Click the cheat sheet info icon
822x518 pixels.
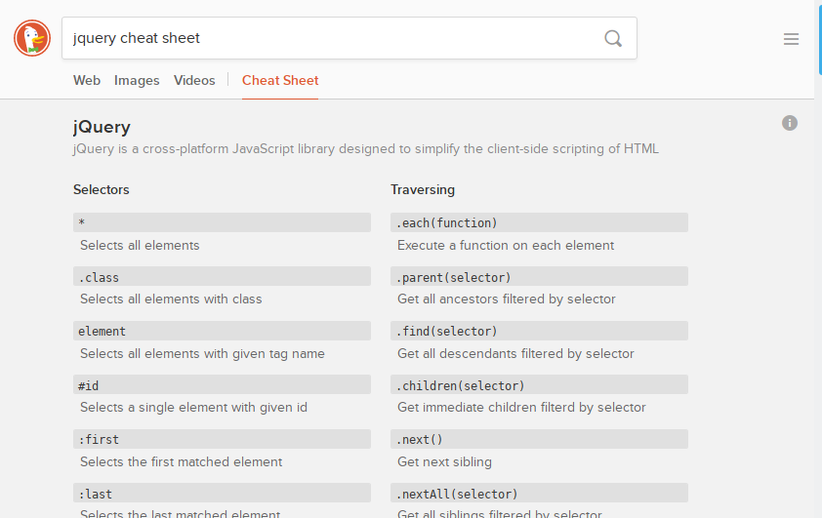tap(790, 123)
